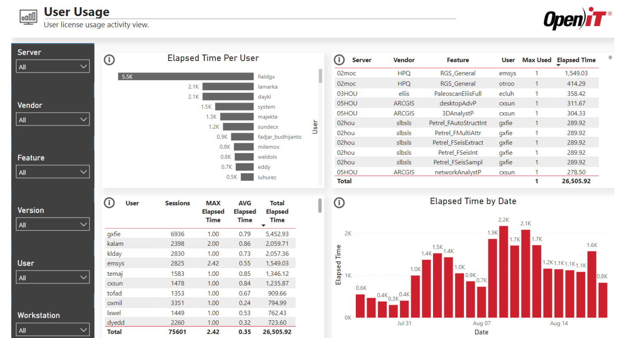This screenshot has height=338, width=634.
Task: Open the Vendor filter dropdown
Action: click(52, 119)
